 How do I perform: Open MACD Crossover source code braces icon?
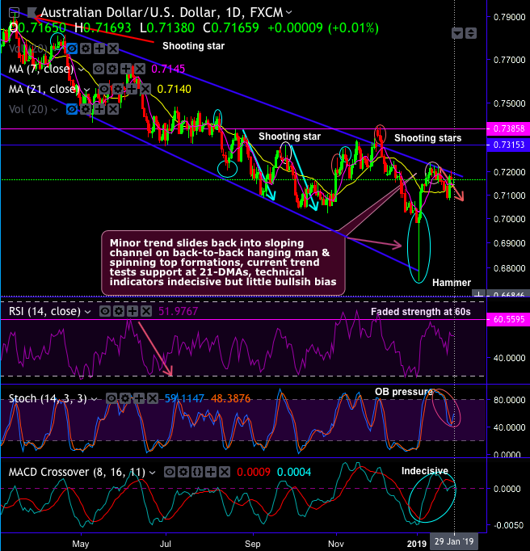[197, 472]
